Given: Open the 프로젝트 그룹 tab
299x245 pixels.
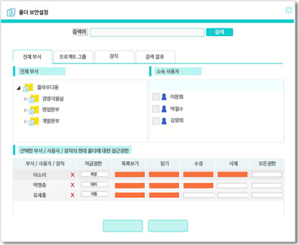Looking at the screenshot, I should click(x=73, y=57).
